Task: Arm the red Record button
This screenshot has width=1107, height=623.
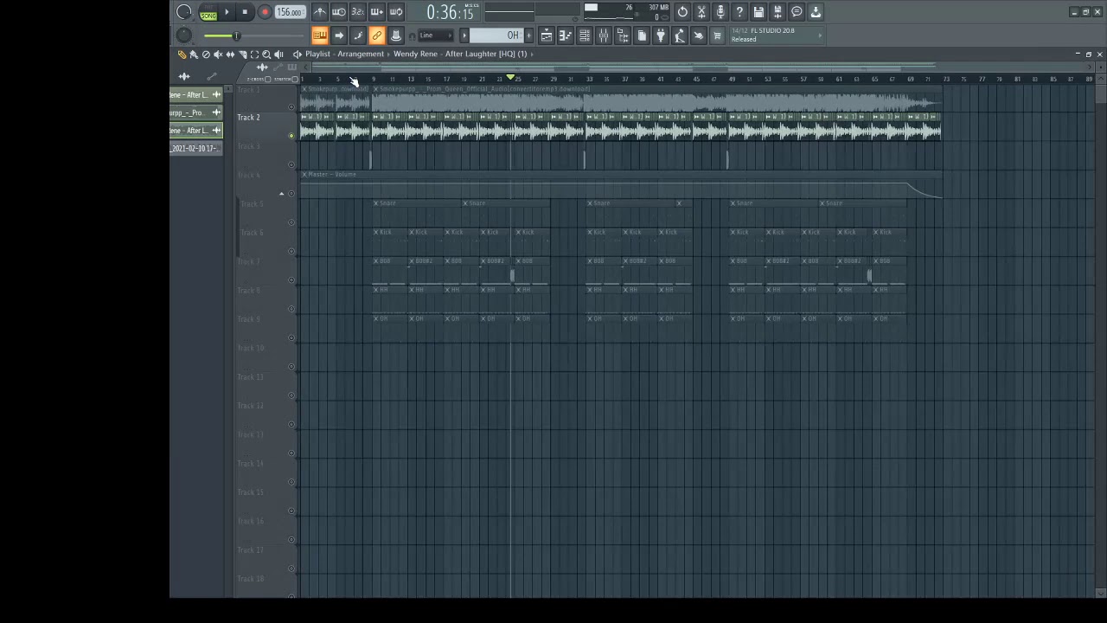Action: pos(265,12)
